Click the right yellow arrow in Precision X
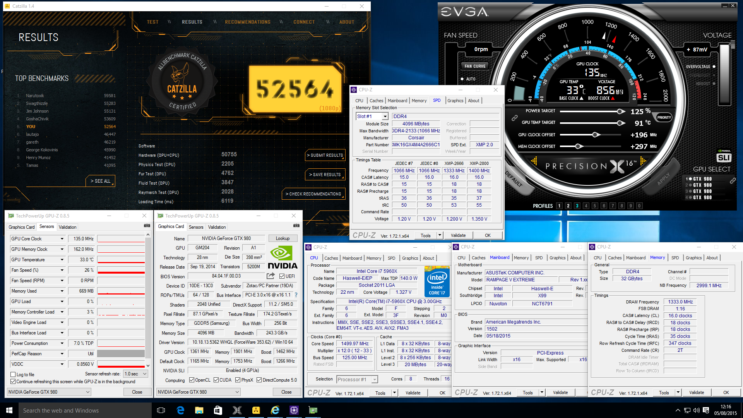 click(643, 161)
